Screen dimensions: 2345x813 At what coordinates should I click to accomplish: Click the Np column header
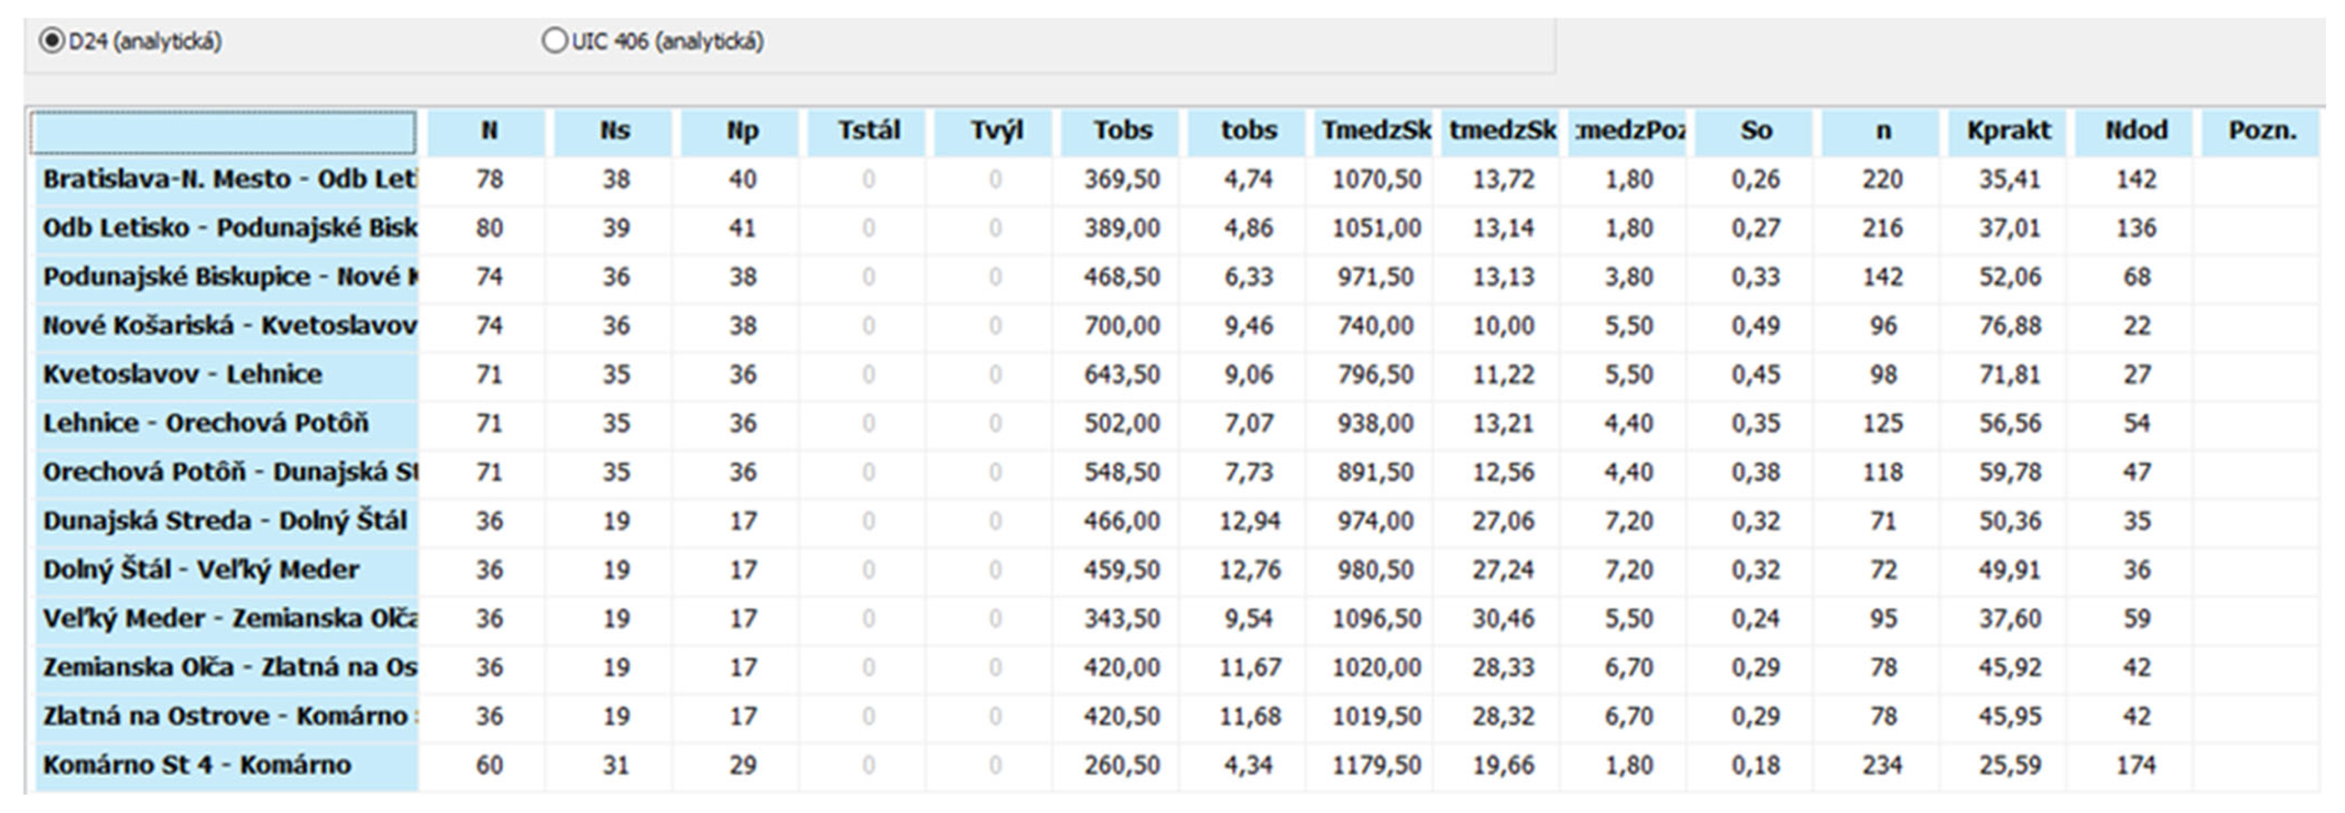[x=742, y=131]
